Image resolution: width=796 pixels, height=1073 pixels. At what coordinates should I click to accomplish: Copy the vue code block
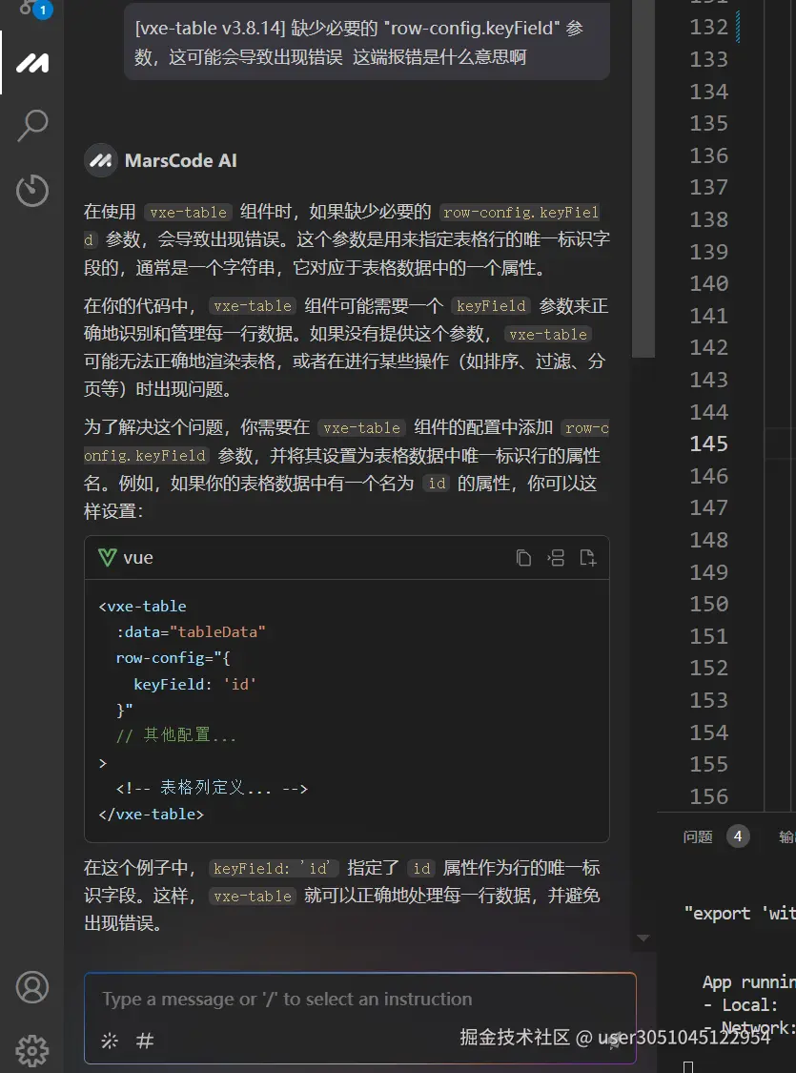523,558
